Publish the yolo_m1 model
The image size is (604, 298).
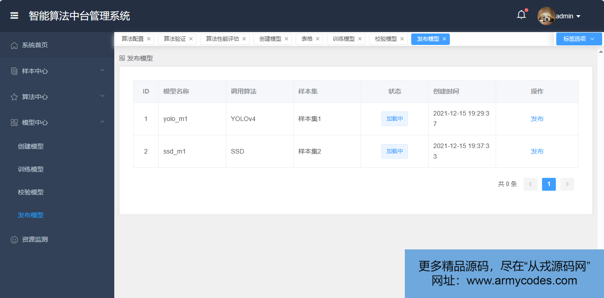coord(537,119)
